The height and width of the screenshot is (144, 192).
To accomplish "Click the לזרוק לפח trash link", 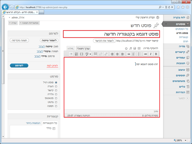I will click(x=52, y=66).
